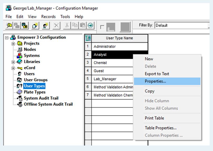Select the Plate Types tree label

pos(35,92)
